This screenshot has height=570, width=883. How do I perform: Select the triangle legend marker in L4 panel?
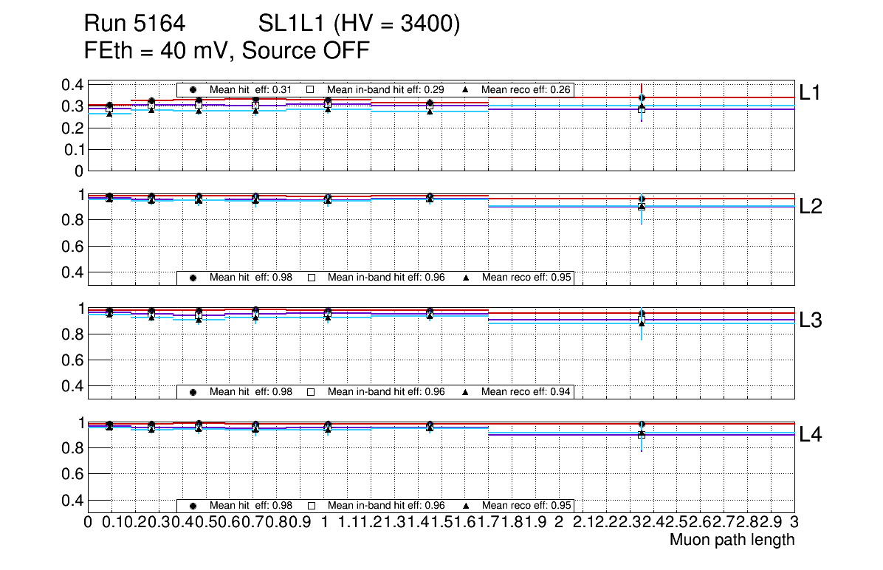click(x=466, y=506)
